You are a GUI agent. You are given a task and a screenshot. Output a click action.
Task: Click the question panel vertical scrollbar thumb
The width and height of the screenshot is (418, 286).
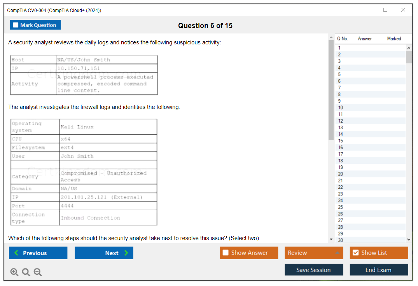pos(331,89)
